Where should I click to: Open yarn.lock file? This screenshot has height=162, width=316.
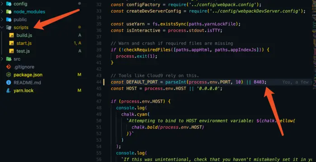click(24, 90)
